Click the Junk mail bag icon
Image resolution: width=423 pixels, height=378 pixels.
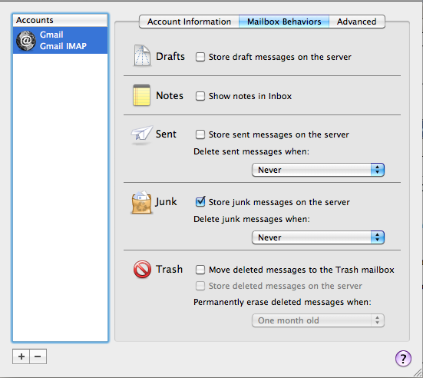pos(141,202)
